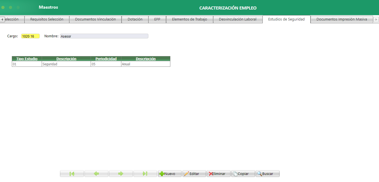Sort by Tipo Estudio column header

27,59
